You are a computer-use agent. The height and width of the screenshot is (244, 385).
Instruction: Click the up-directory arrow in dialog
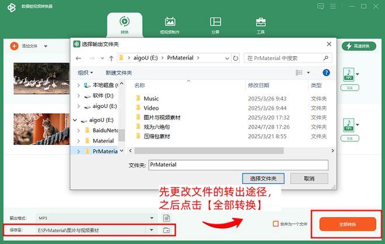(111, 58)
